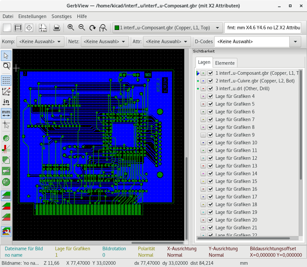The height and width of the screenshot is (267, 307).
Task: Open the Einstellungen menu
Action: point(32,16)
